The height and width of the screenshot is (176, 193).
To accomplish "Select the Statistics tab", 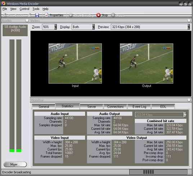I will click(x=68, y=106).
